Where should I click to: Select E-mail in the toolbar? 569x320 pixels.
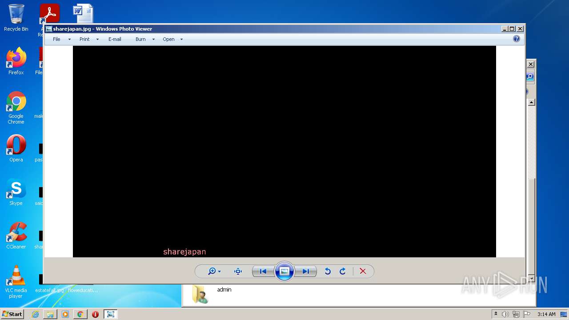pyautogui.click(x=115, y=39)
